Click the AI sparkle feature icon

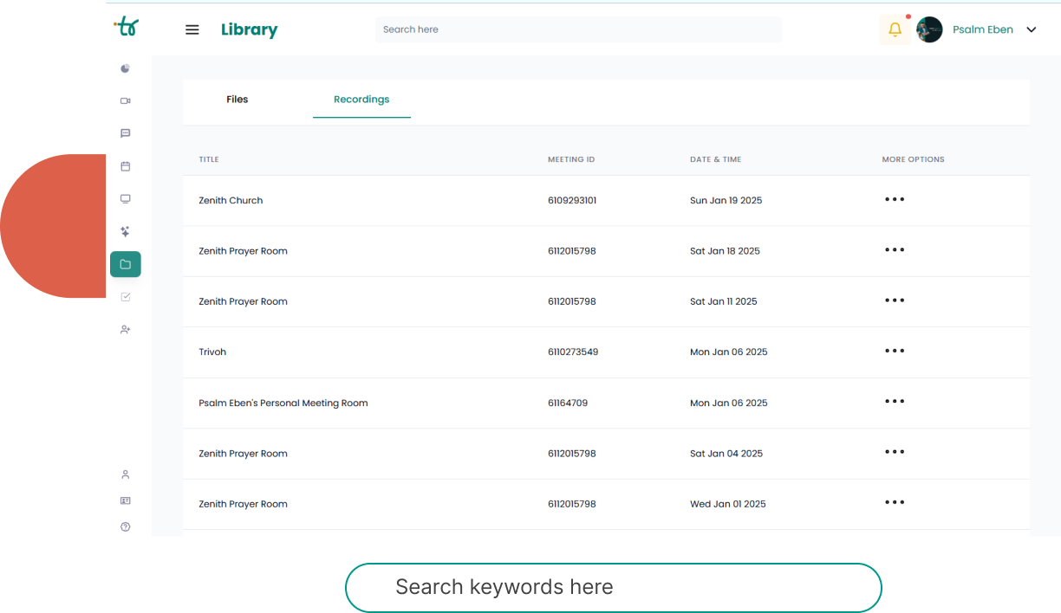125,231
